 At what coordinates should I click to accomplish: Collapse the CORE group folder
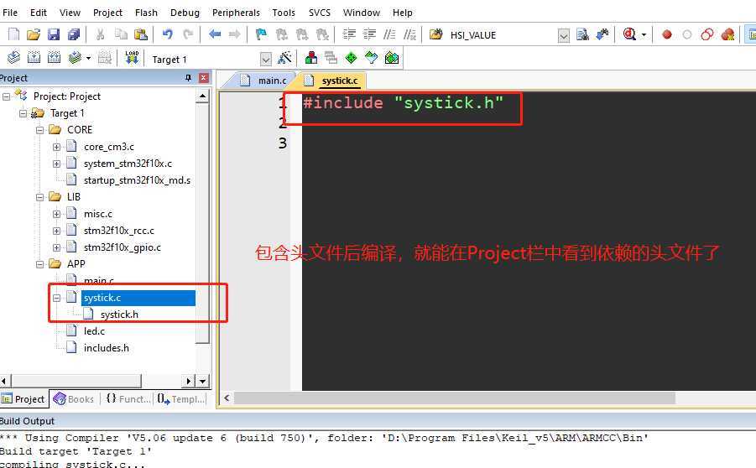coord(39,130)
